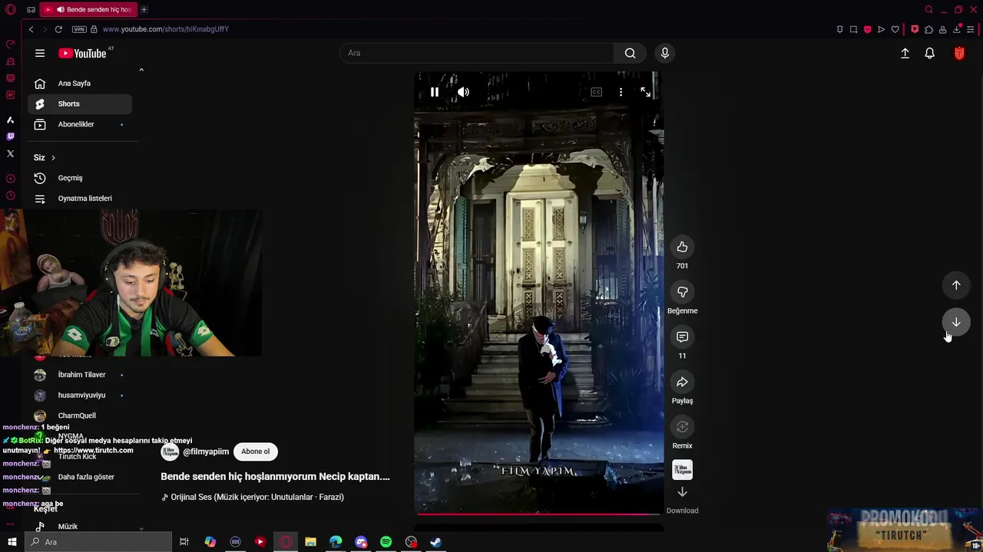Image resolution: width=983 pixels, height=552 pixels.
Task: Bookmark the page with the heart icon
Action: coord(895,29)
